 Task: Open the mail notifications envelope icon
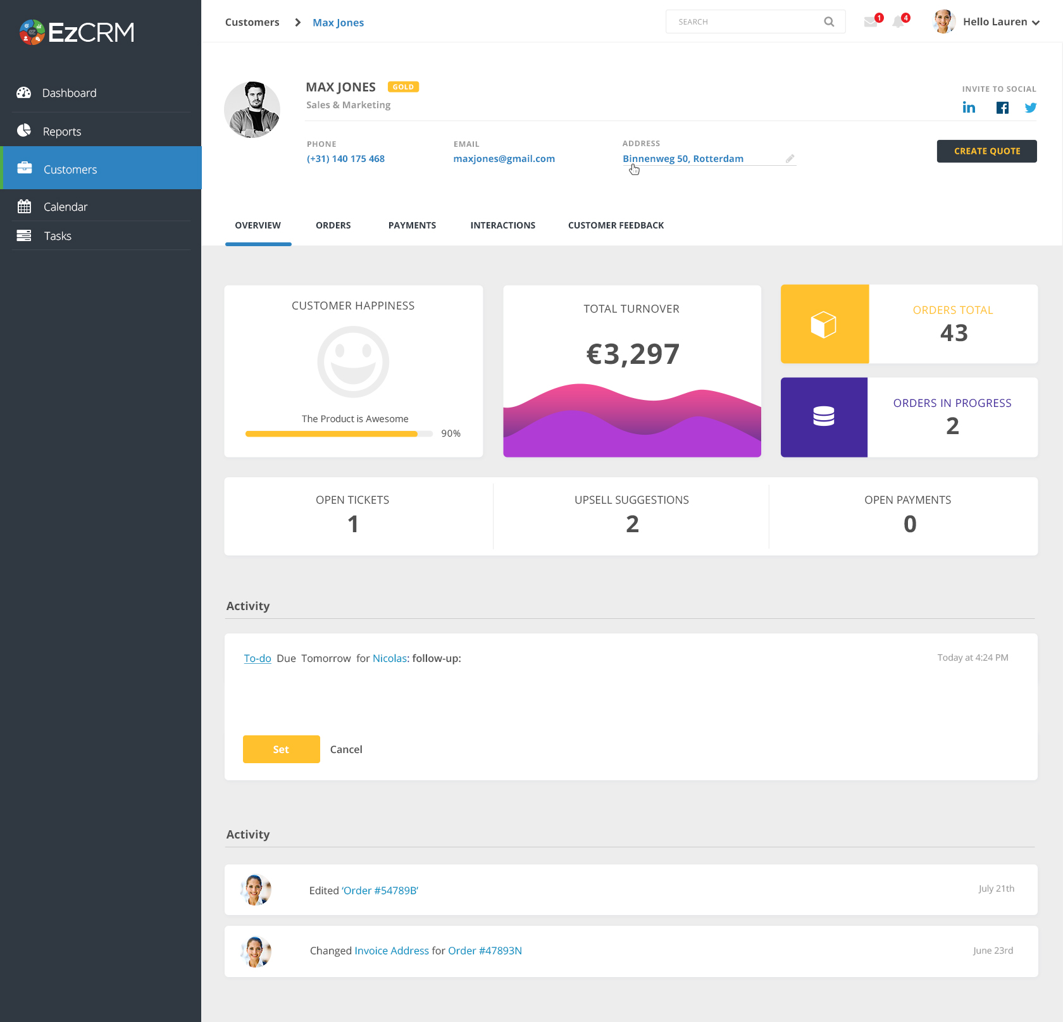871,22
